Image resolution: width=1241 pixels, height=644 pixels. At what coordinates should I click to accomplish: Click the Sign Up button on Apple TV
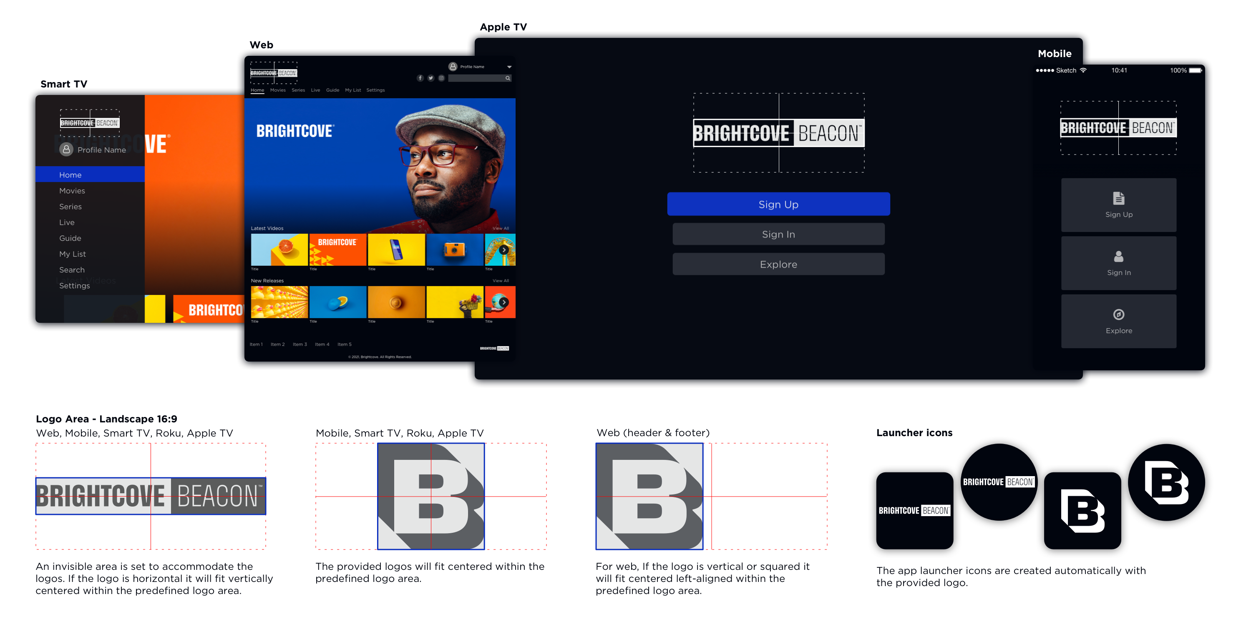779,204
